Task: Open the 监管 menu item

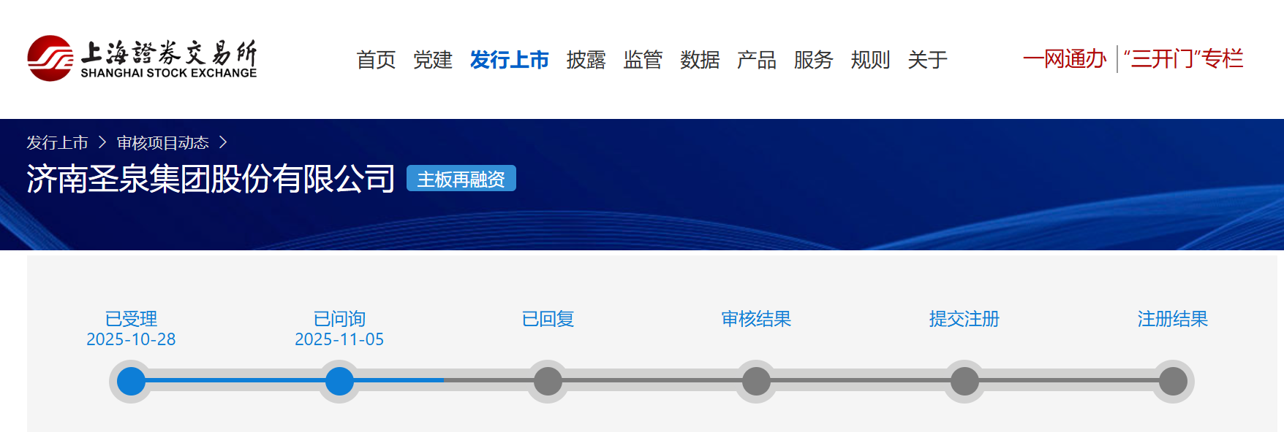Action: point(643,60)
